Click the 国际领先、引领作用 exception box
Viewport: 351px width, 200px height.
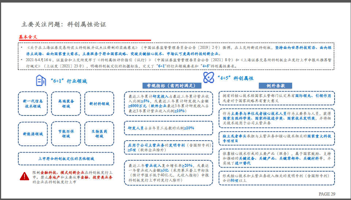click(x=277, y=98)
